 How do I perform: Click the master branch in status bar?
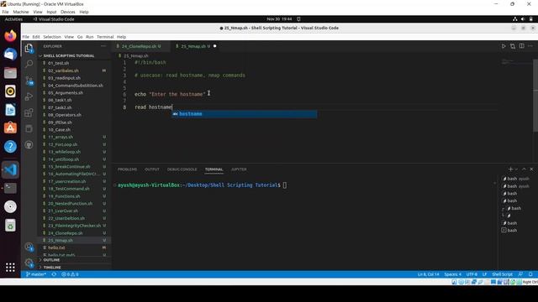[36, 274]
